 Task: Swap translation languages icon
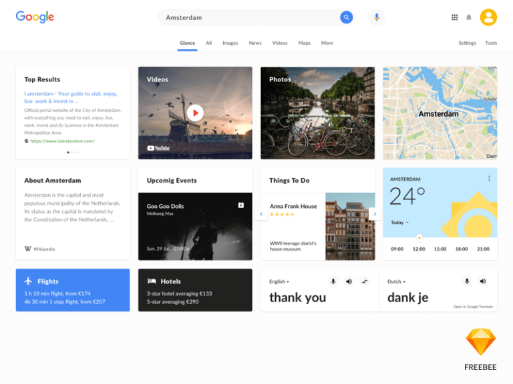coord(365,281)
